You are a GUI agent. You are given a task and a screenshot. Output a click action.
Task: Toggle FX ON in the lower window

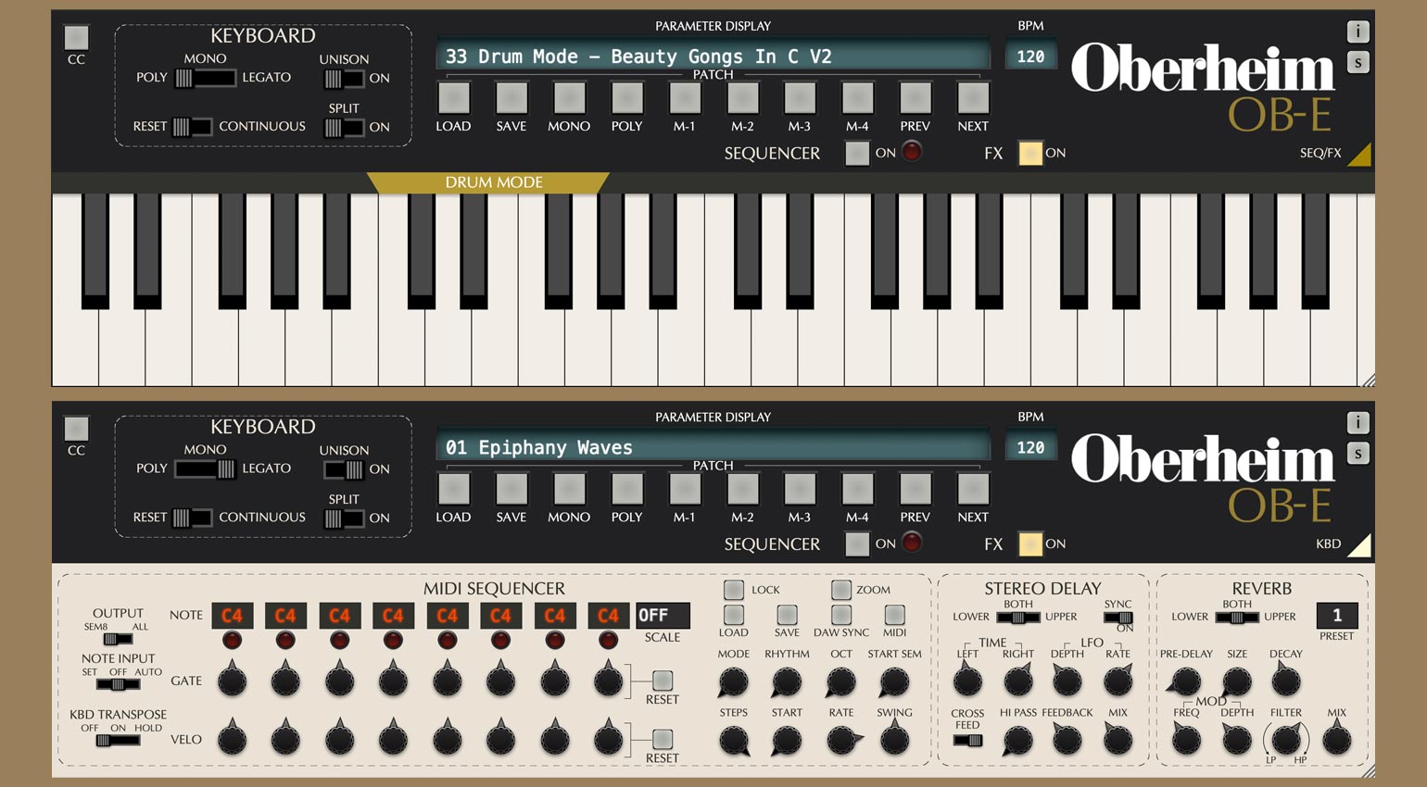[x=1029, y=543]
